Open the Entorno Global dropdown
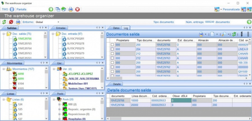This screenshot has height=121, width=252. pyautogui.click(x=58, y=22)
